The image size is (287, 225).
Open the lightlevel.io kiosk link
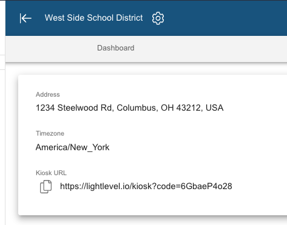pos(146,186)
